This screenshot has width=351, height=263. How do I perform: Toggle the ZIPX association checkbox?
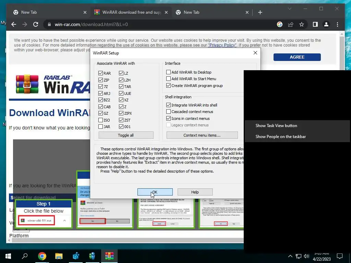click(121, 113)
